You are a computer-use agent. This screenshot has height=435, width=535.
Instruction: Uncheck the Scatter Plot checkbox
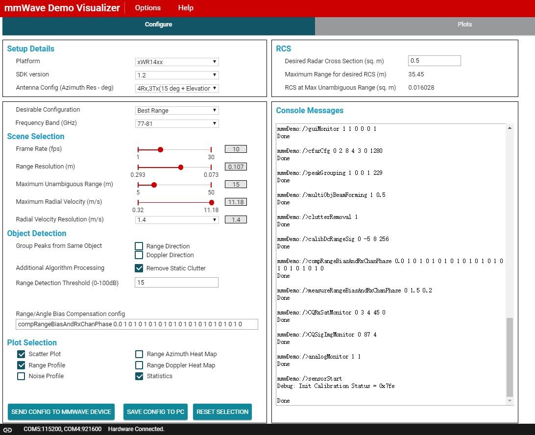[x=21, y=354]
